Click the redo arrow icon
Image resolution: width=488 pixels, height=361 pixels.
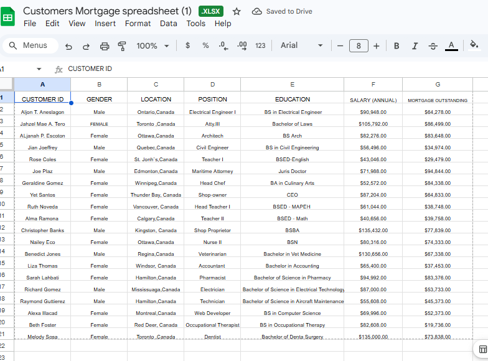(x=86, y=46)
